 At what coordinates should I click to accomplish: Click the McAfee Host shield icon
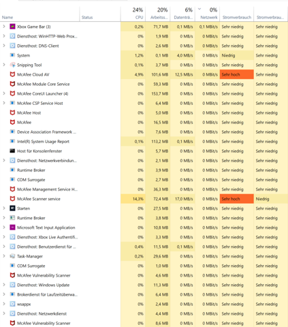(12, 112)
